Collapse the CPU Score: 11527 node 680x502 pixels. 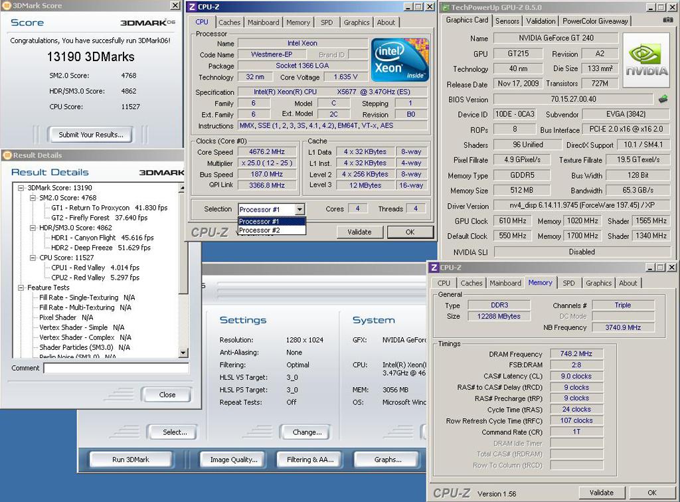click(33, 258)
